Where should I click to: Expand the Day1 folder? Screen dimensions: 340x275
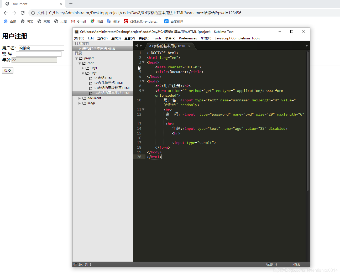tap(83, 68)
